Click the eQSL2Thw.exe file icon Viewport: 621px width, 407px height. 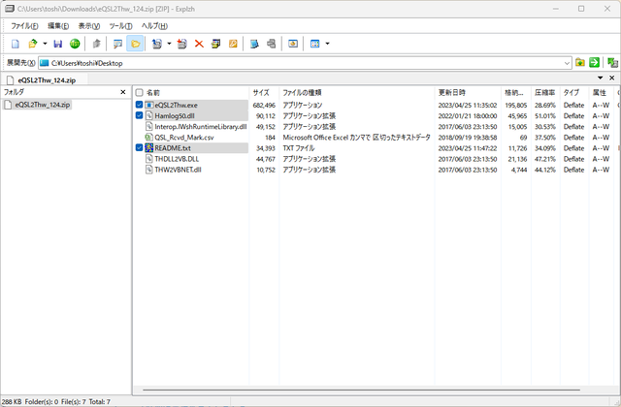tap(148, 105)
